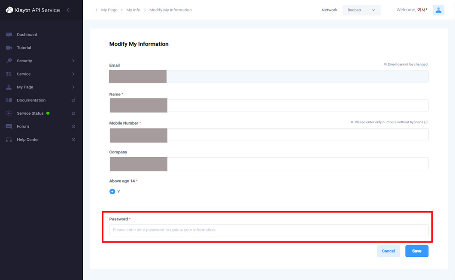Click the 'Please enter only numbers without hyphens' note

pos(389,122)
